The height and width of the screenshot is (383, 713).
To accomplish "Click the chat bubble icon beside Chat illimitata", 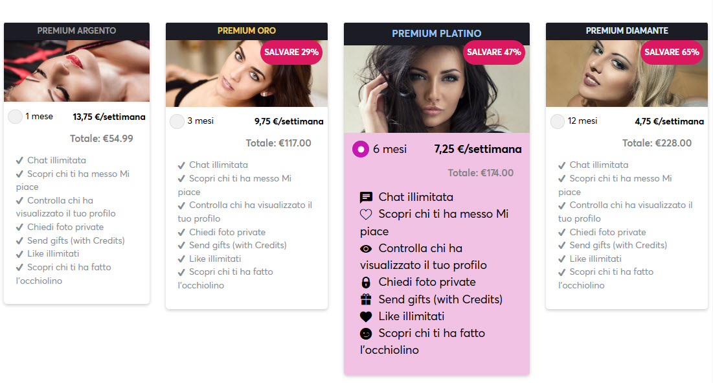I will 366,197.
